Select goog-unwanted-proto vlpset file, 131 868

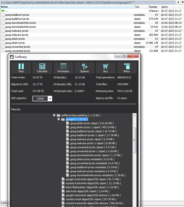[92, 51]
